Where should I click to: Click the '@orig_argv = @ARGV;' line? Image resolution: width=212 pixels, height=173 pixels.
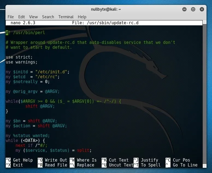(33, 92)
